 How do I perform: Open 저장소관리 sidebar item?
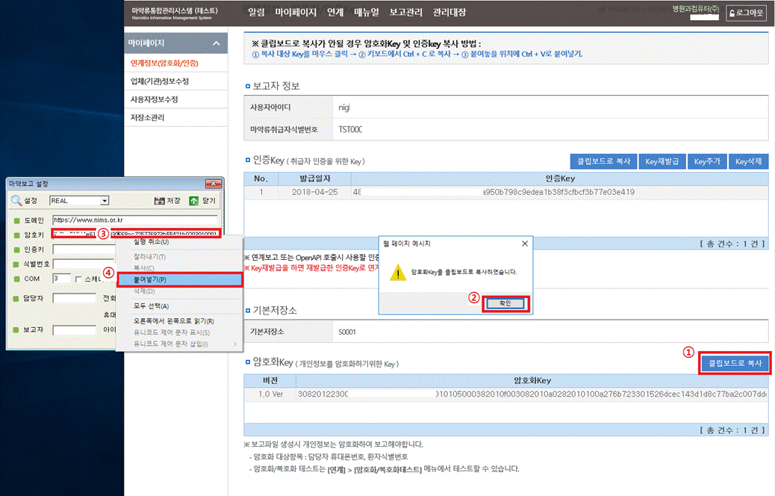[x=175, y=118]
